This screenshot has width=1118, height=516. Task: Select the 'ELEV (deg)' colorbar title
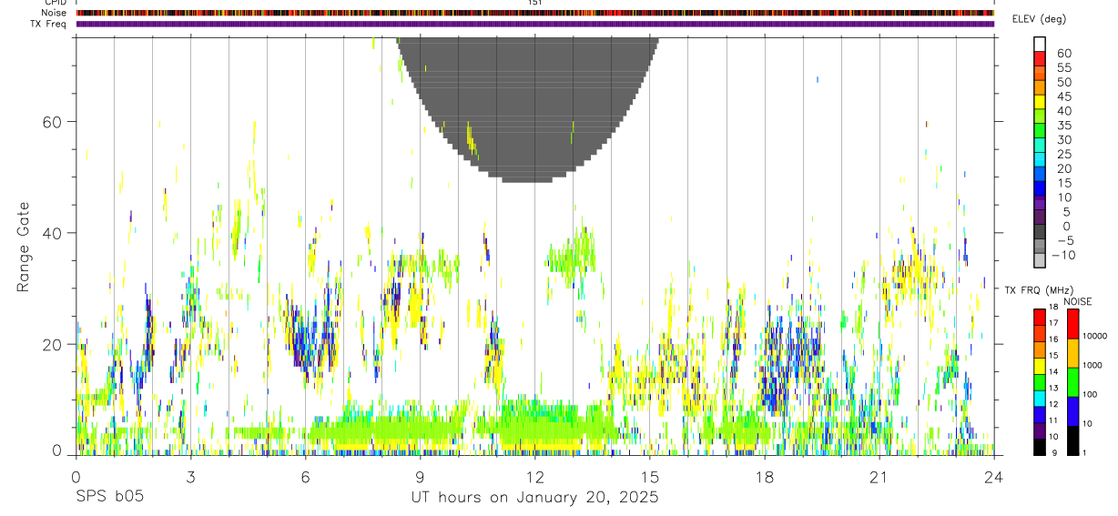[x=1039, y=19]
